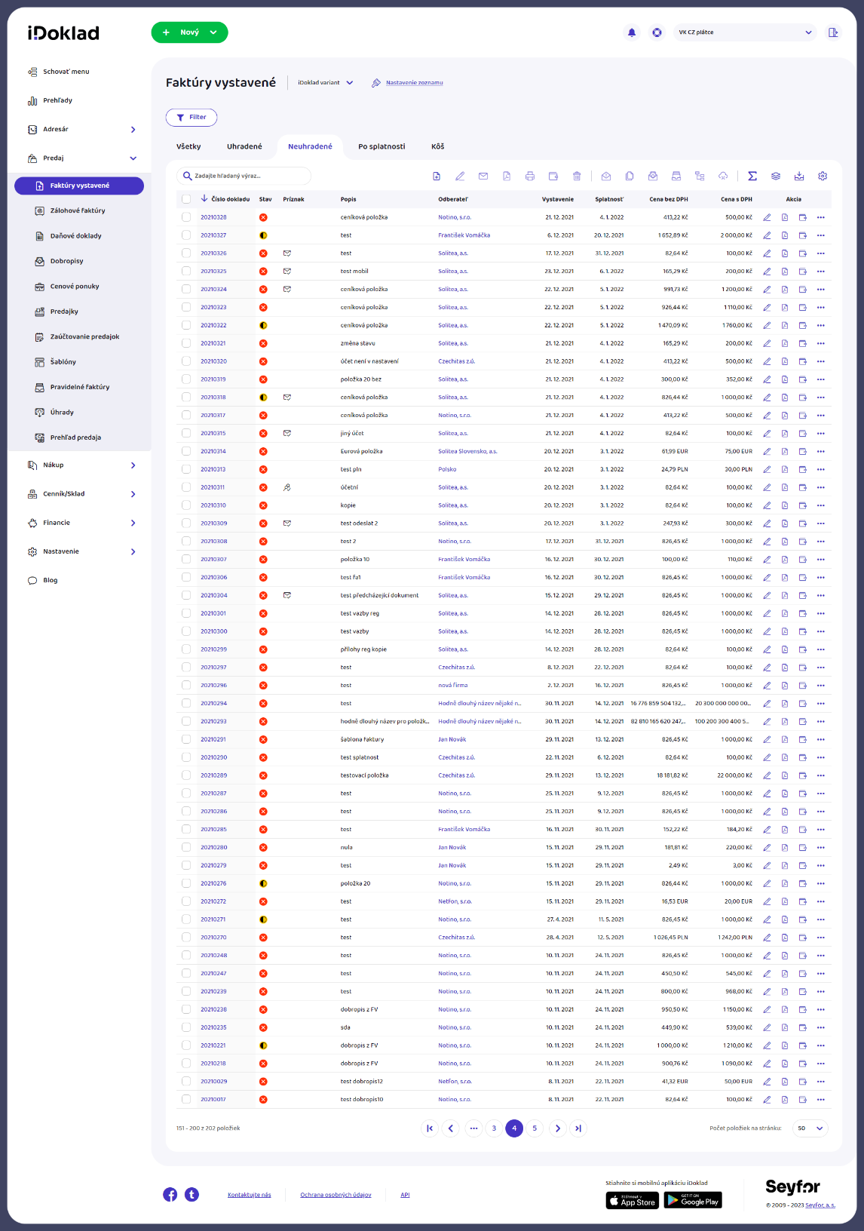
Task: Open items per page dropdown
Action: tap(810, 1128)
